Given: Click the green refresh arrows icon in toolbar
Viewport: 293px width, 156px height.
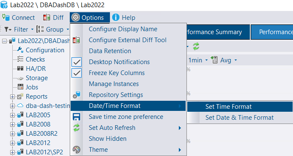Looking at the screenshot, I should [196, 46].
